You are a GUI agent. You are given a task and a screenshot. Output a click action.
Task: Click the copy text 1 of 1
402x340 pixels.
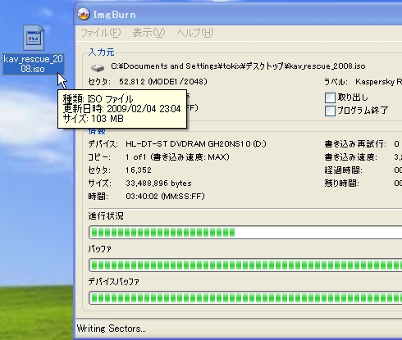click(x=136, y=157)
